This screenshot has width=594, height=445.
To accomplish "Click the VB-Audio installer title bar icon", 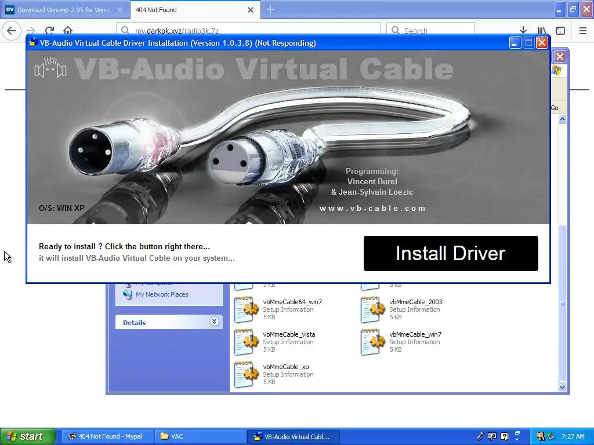I will (x=33, y=42).
